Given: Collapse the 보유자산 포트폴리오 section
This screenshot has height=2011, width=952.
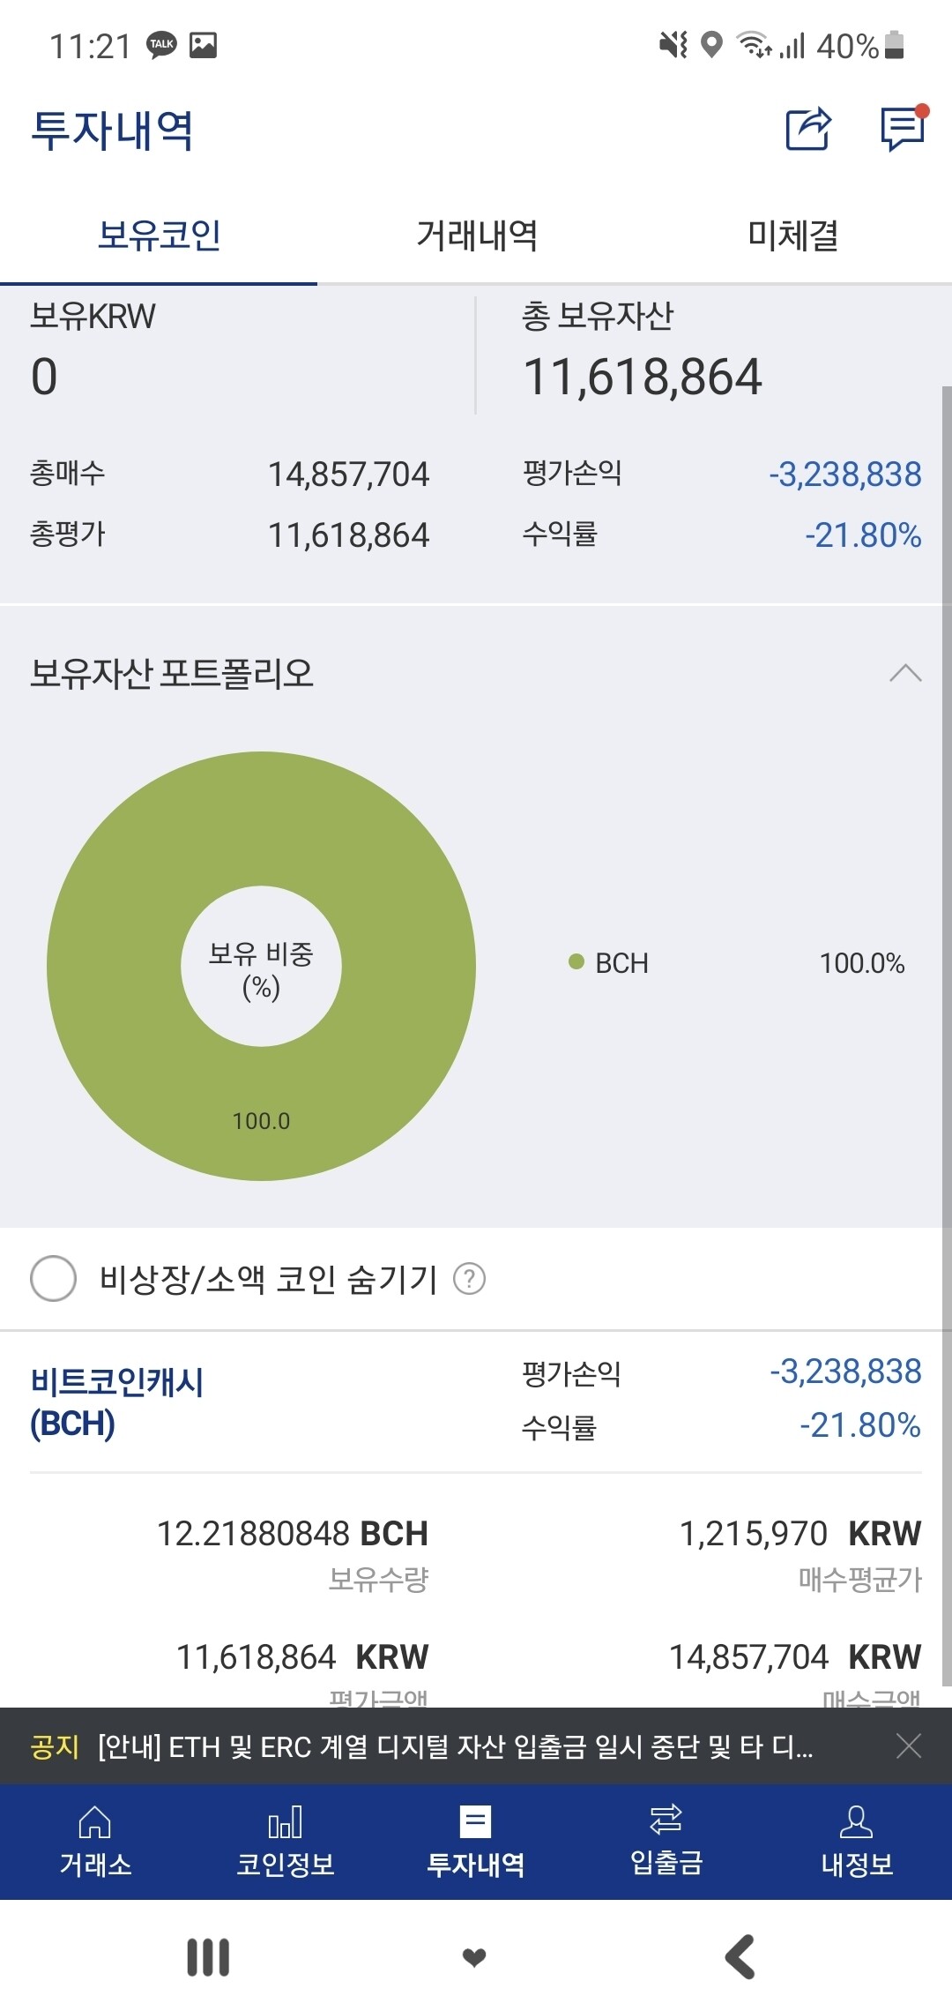Looking at the screenshot, I should click(904, 673).
